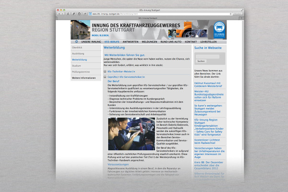Open the LEHRSTELLEN menu
The height and width of the screenshot is (192, 288).
point(208,42)
